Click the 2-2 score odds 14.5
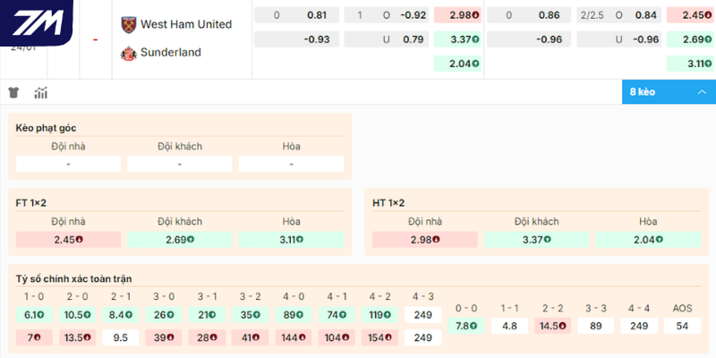716x358 pixels. pos(553,326)
